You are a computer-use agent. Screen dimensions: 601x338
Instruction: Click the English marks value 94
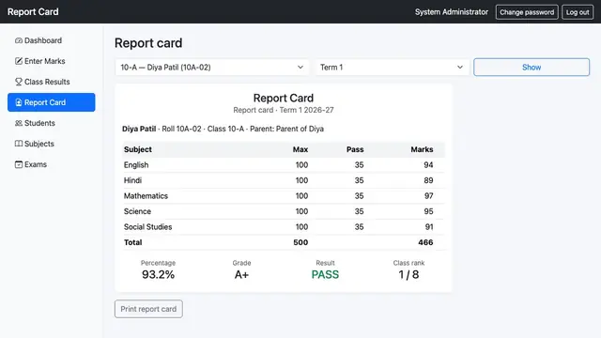pos(428,165)
